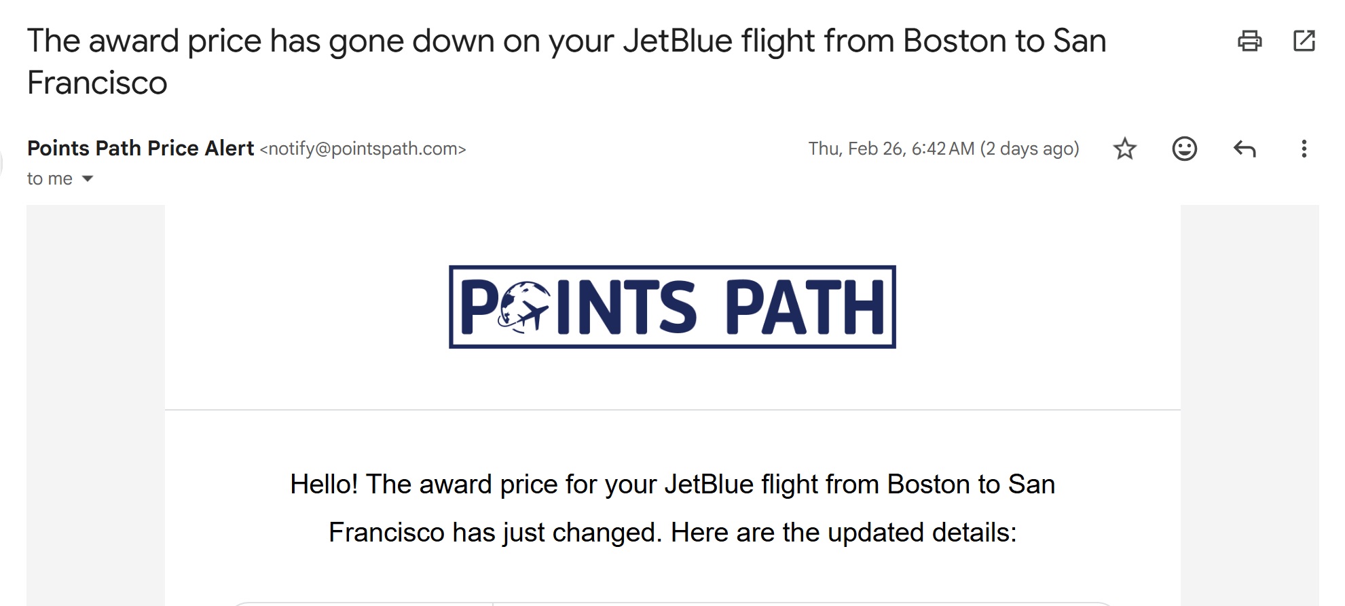This screenshot has height=606, width=1345.
Task: Open email in new window icon
Action: (x=1304, y=41)
